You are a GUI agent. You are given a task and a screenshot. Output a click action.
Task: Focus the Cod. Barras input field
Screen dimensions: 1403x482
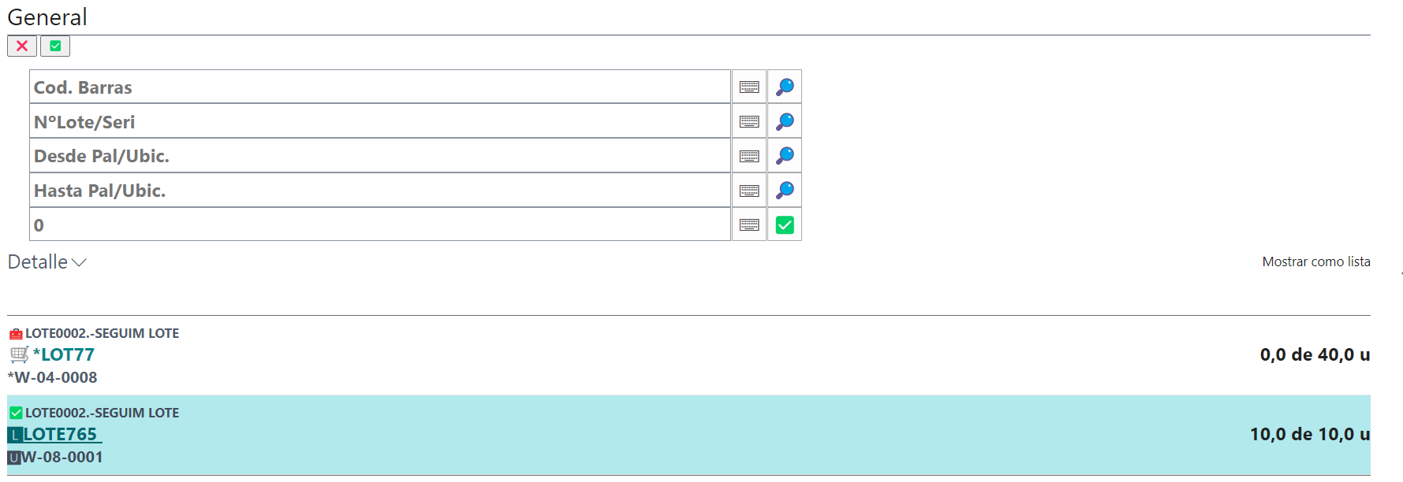point(379,87)
